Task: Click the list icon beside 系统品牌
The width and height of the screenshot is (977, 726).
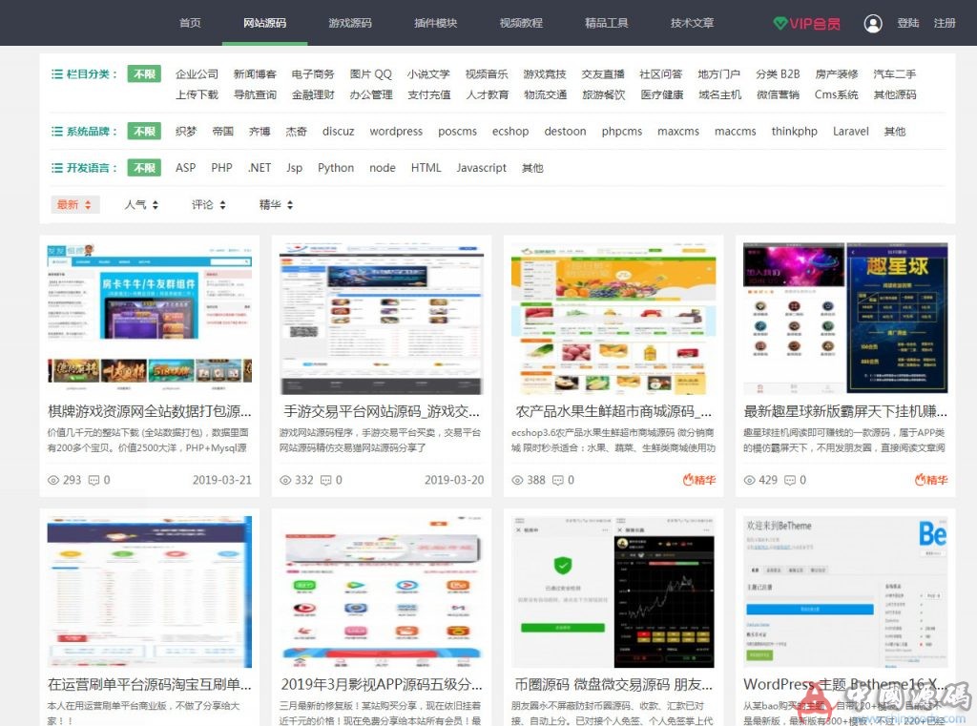Action: [58, 131]
